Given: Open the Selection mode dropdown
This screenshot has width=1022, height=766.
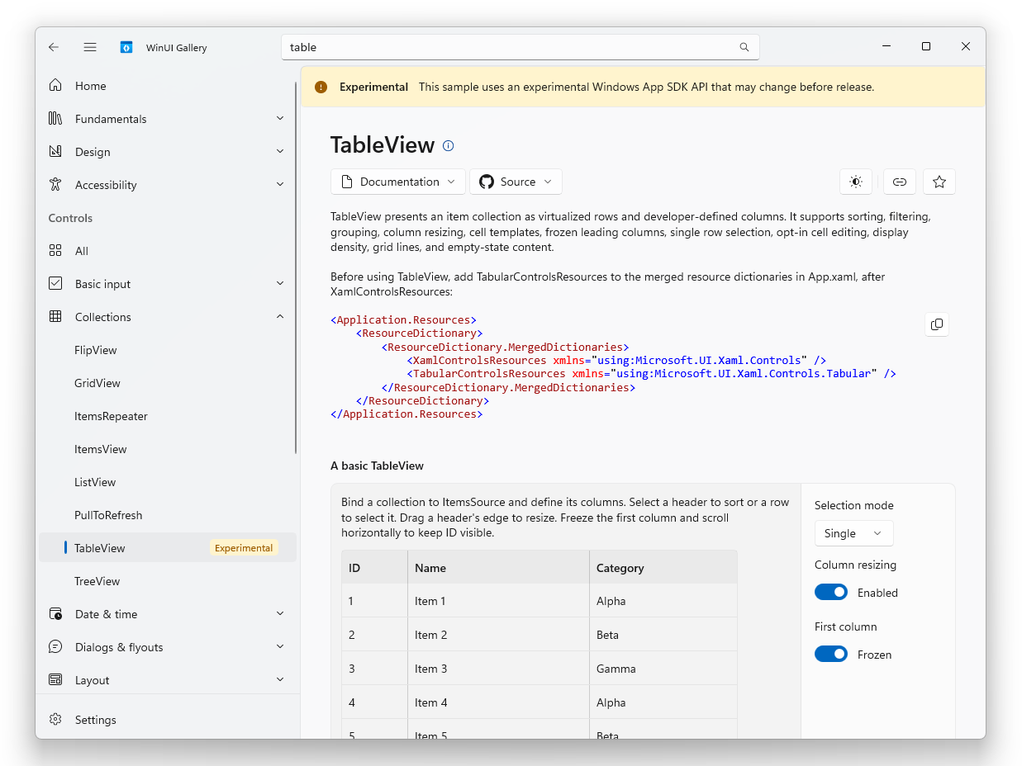Looking at the screenshot, I should coord(853,533).
